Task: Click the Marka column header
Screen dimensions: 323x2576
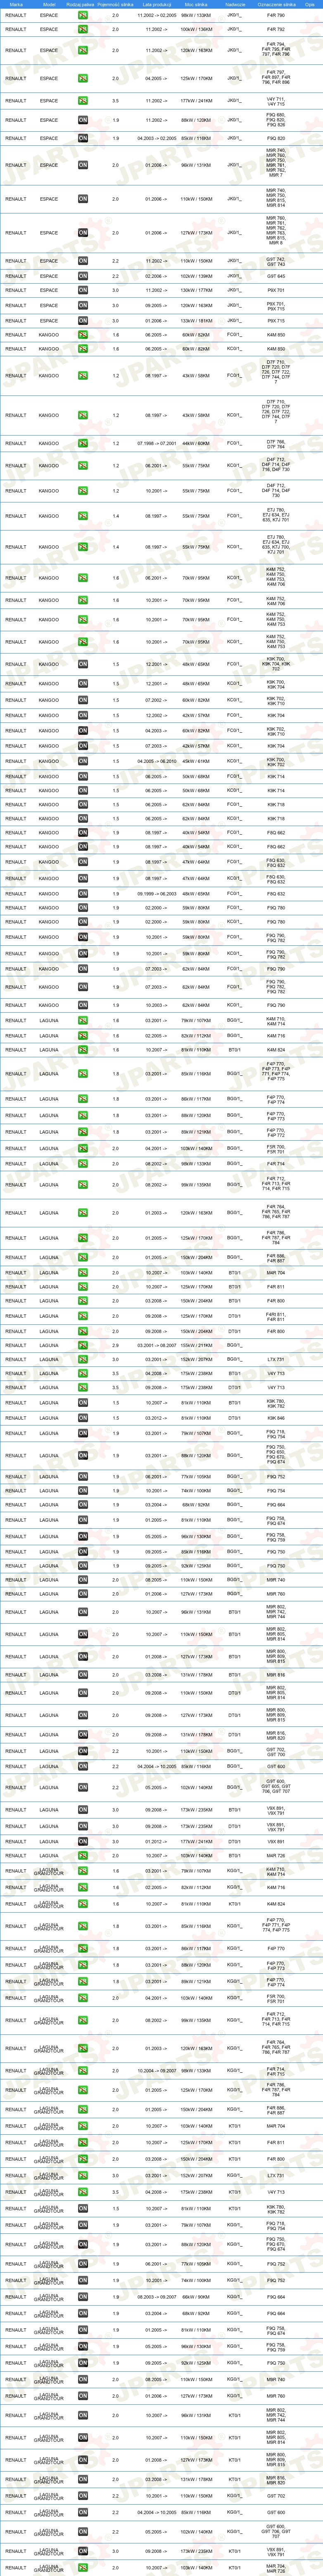Action: pos(16,4)
